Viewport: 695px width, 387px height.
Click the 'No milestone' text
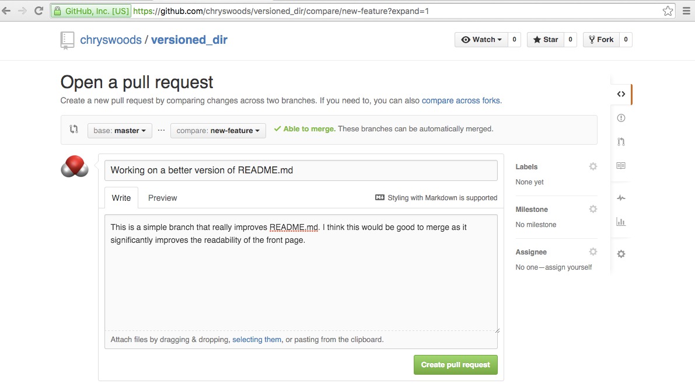pos(536,225)
